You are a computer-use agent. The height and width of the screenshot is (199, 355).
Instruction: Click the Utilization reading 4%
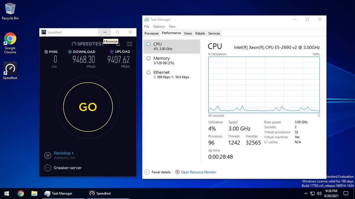click(x=212, y=129)
